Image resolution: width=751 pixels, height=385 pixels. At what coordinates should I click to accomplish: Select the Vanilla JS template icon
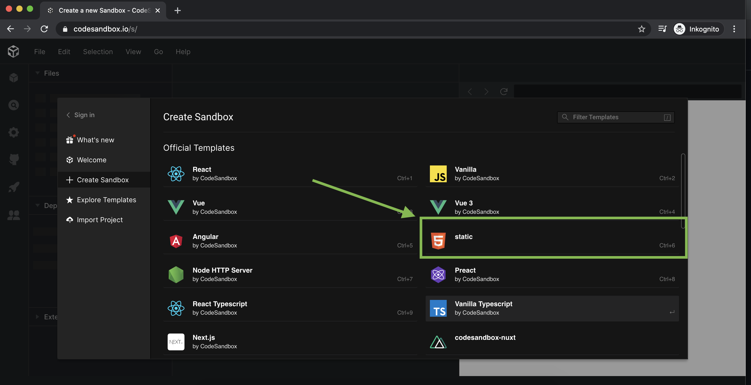[438, 174]
